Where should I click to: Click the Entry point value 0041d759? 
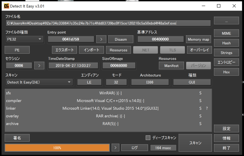tap(71, 39)
